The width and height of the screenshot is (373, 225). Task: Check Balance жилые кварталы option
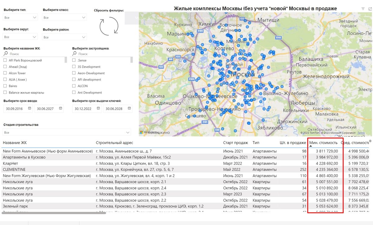tap(5, 92)
